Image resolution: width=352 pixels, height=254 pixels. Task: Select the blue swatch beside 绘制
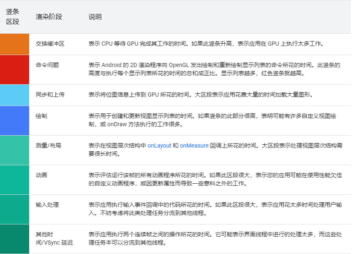tap(14, 120)
